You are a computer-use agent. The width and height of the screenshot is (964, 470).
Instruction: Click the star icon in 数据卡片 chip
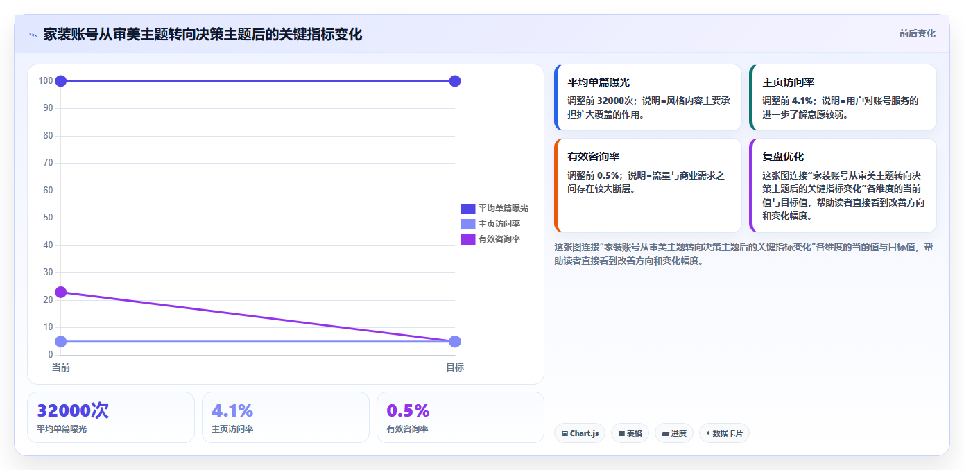tap(708, 433)
